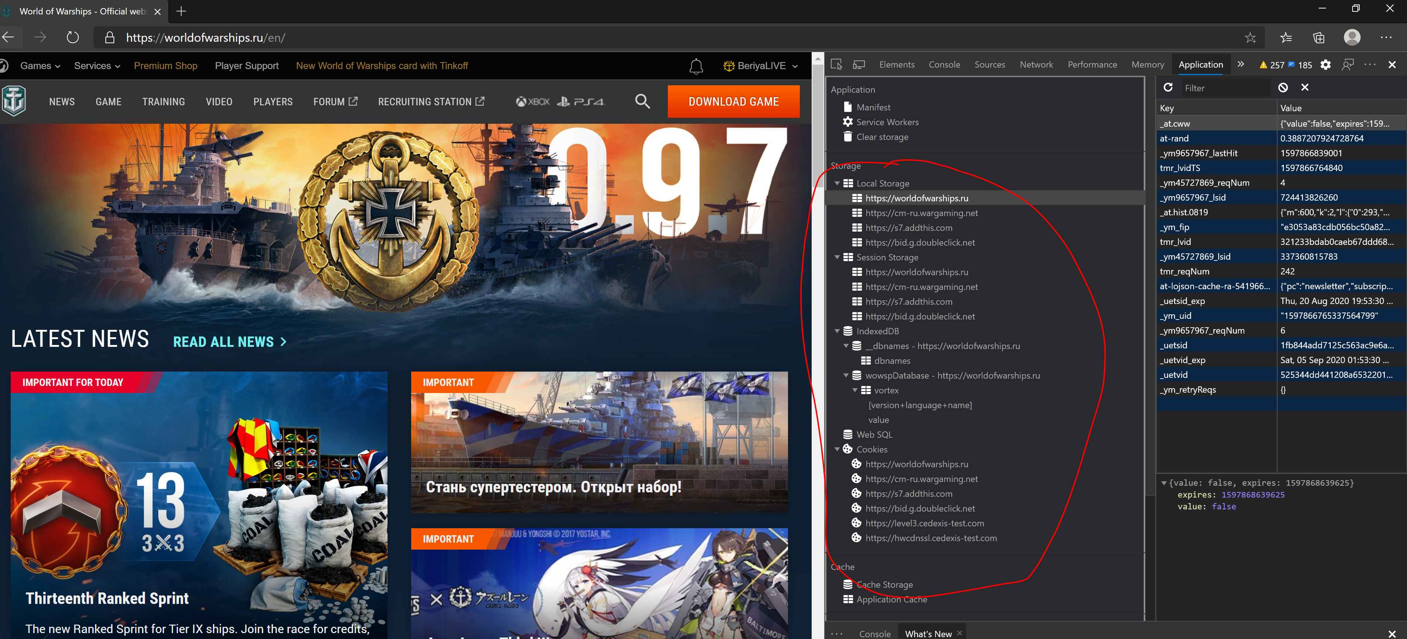This screenshot has width=1407, height=639.
Task: Click the Xbox platform logo
Action: 532,102
